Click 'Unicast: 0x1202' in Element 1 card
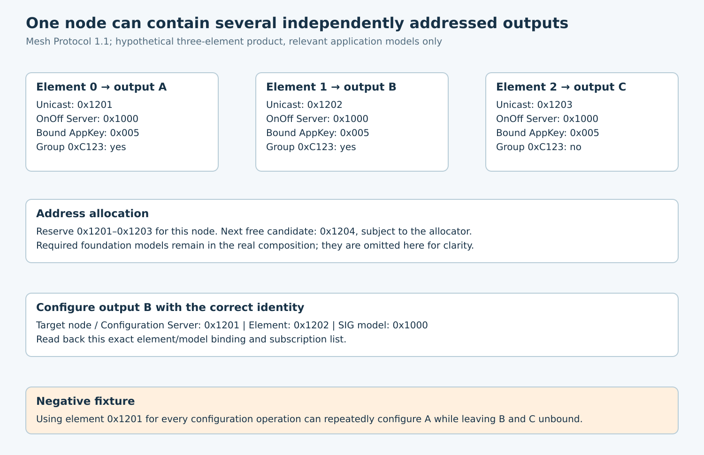The height and width of the screenshot is (455, 704). pyautogui.click(x=304, y=105)
